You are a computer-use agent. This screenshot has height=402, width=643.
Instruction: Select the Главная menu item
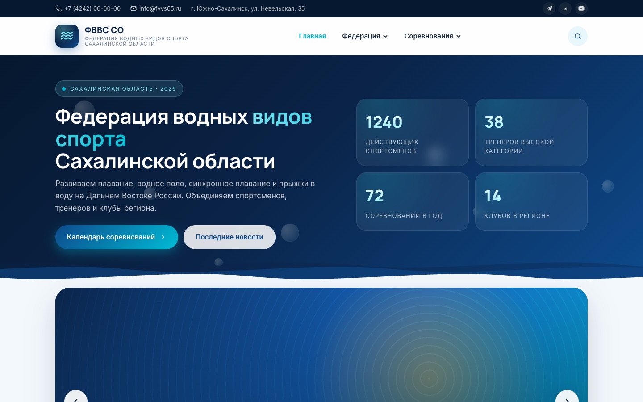[312, 36]
